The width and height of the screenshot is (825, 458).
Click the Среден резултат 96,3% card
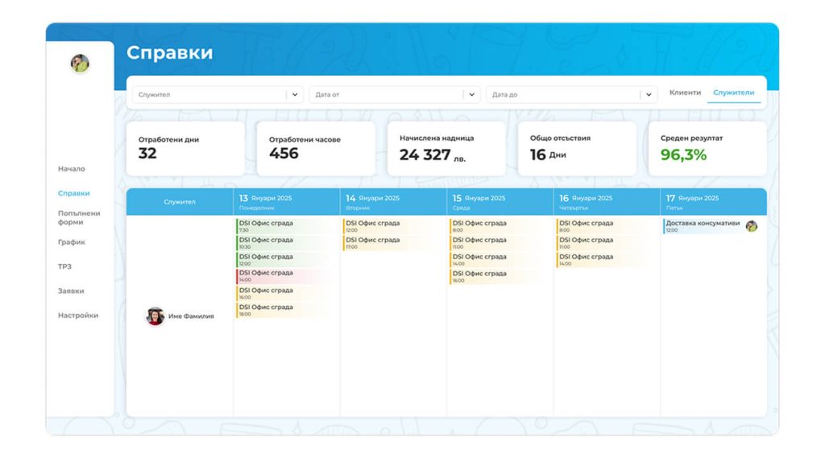(x=707, y=149)
